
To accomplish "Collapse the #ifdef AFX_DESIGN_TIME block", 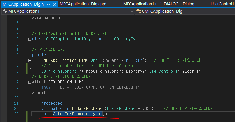I will 30,82.
